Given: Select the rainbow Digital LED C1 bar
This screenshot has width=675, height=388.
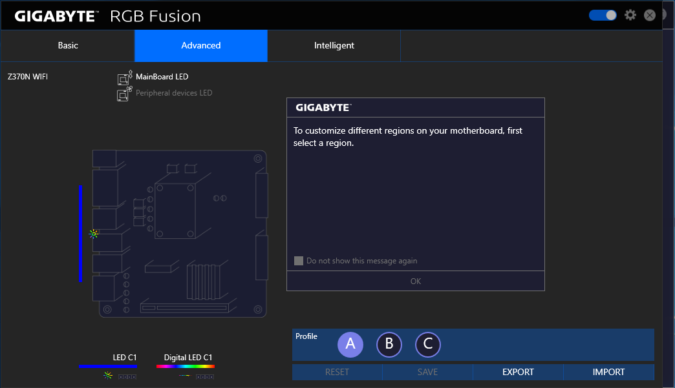Looking at the screenshot, I should [x=186, y=367].
